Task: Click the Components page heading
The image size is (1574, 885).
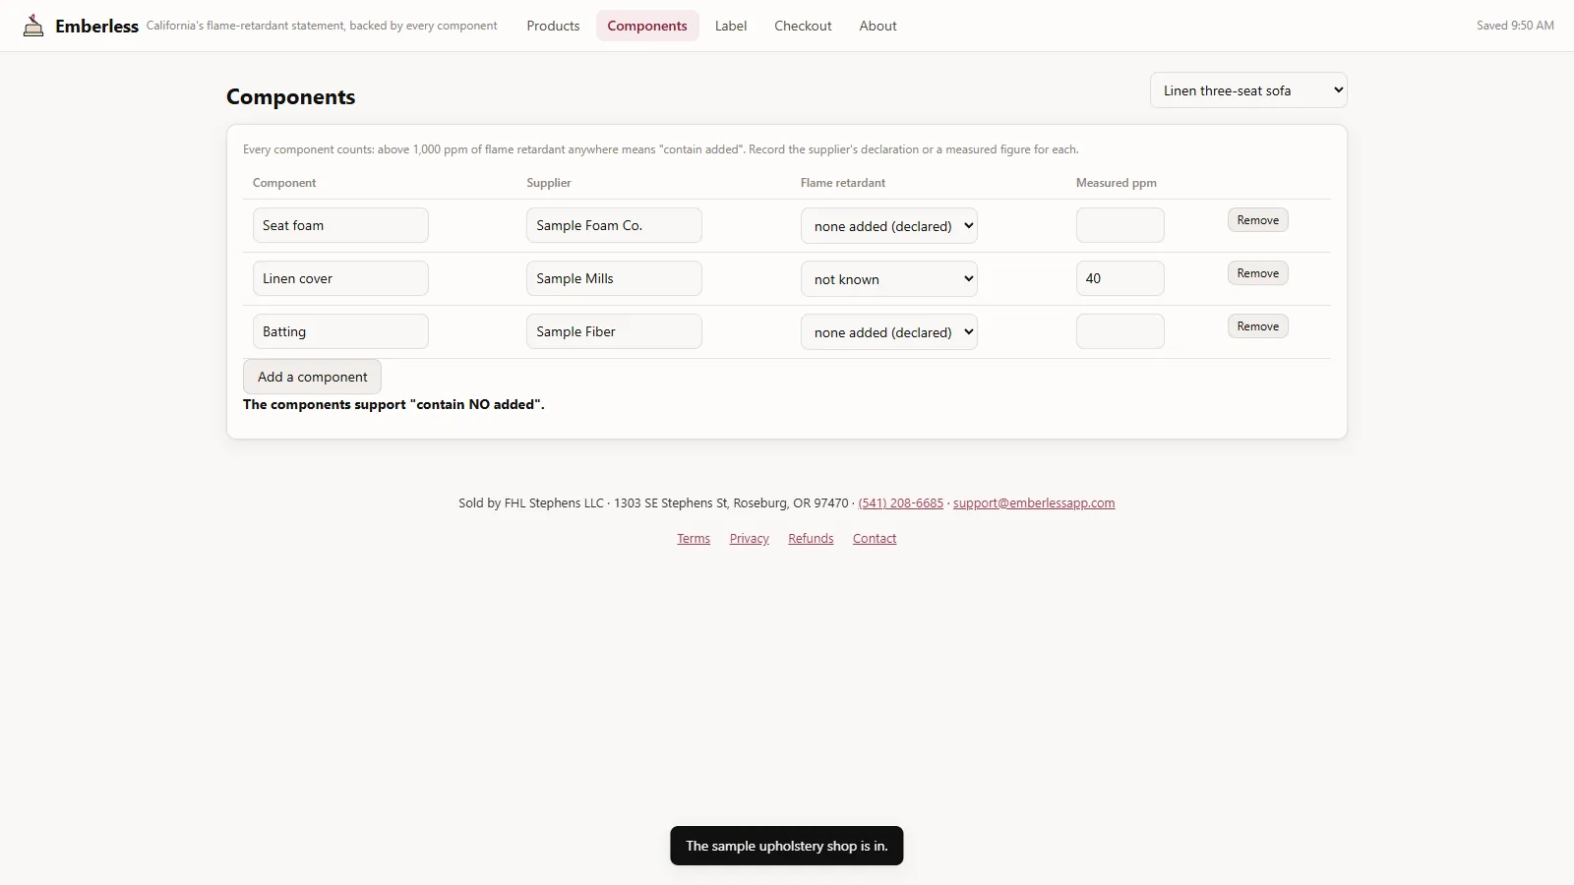Action: (290, 96)
